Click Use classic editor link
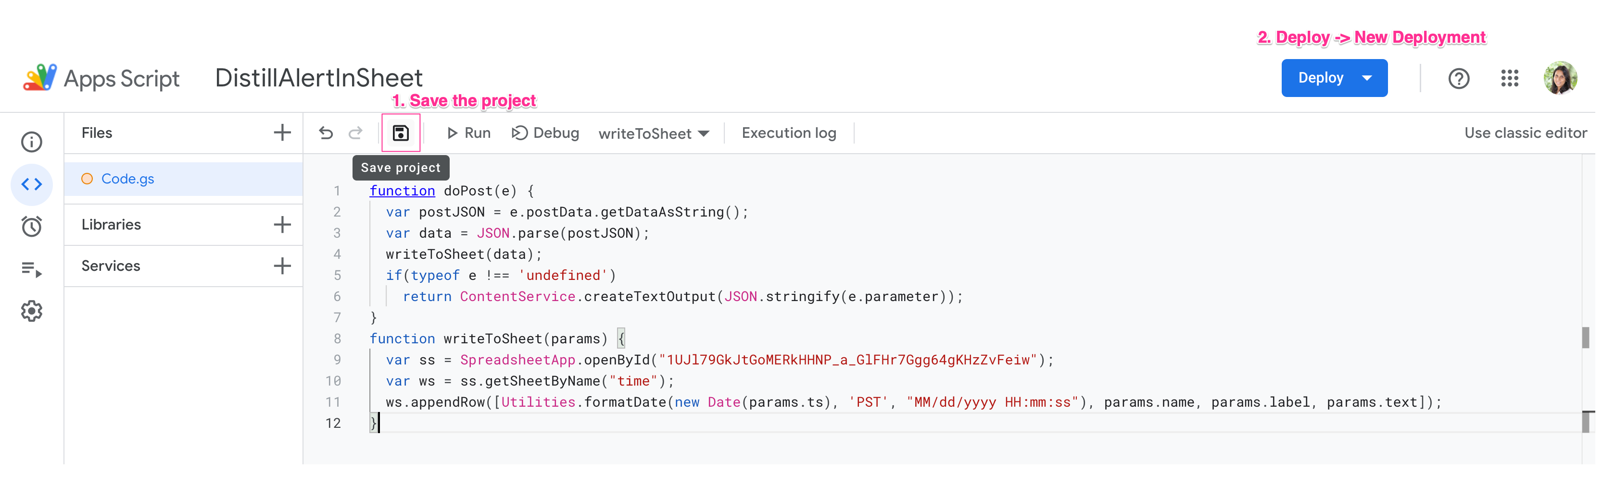 (1525, 133)
